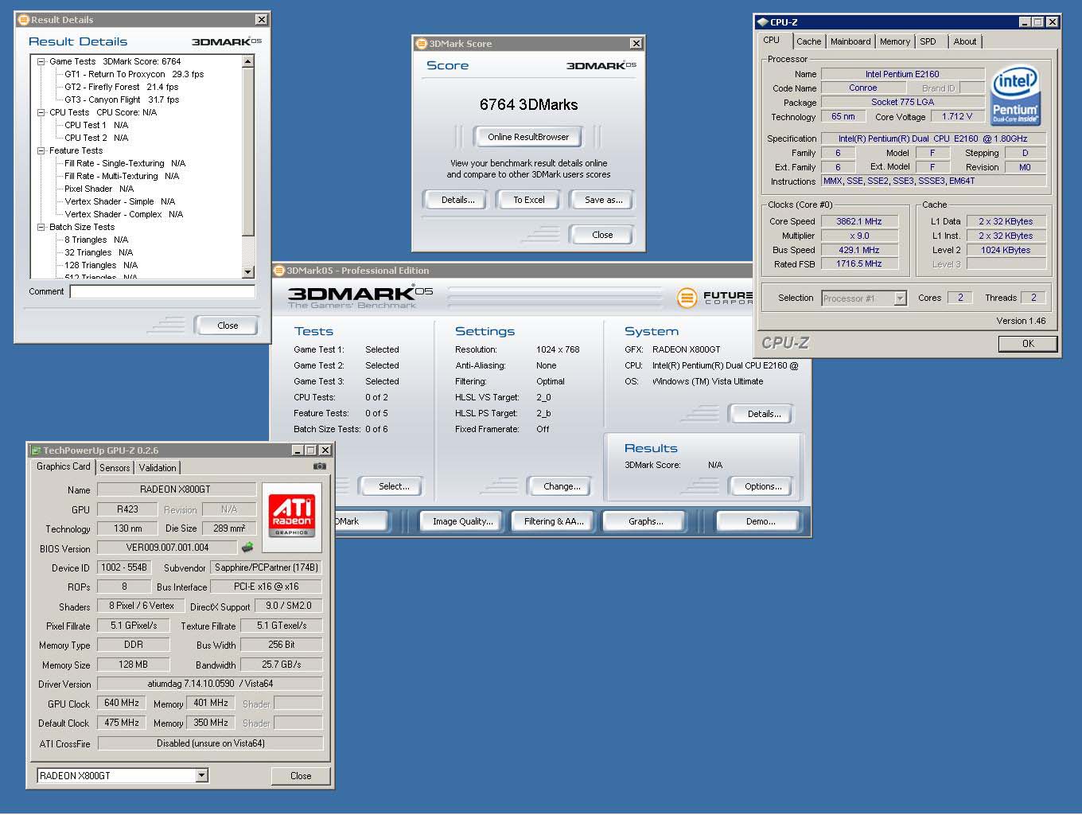Switch to the Validation tab in GPU-Z
1082x815 pixels.
[x=158, y=468]
